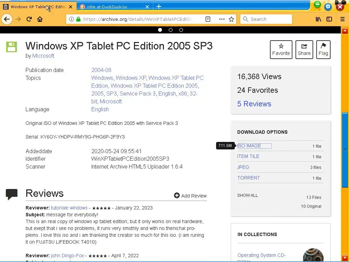Open the Library icon in toolbar
Viewport: 349px width, 262px height.
click(319, 19)
